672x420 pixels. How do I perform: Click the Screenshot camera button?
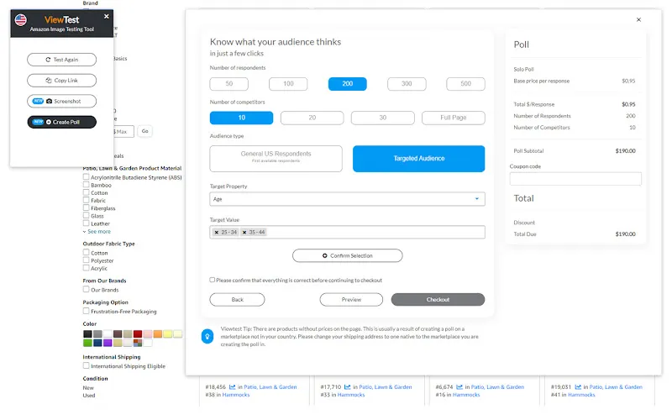click(61, 101)
